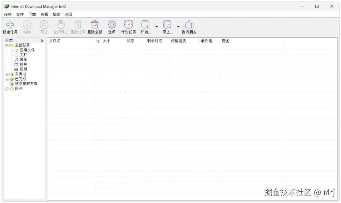Open the 查看 menu
Screen dimensions: 341x203
44,14
